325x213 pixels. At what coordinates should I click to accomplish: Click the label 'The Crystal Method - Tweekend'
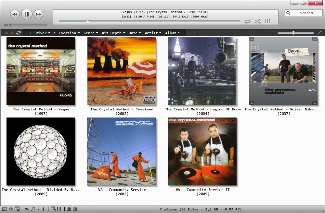(x=122, y=109)
